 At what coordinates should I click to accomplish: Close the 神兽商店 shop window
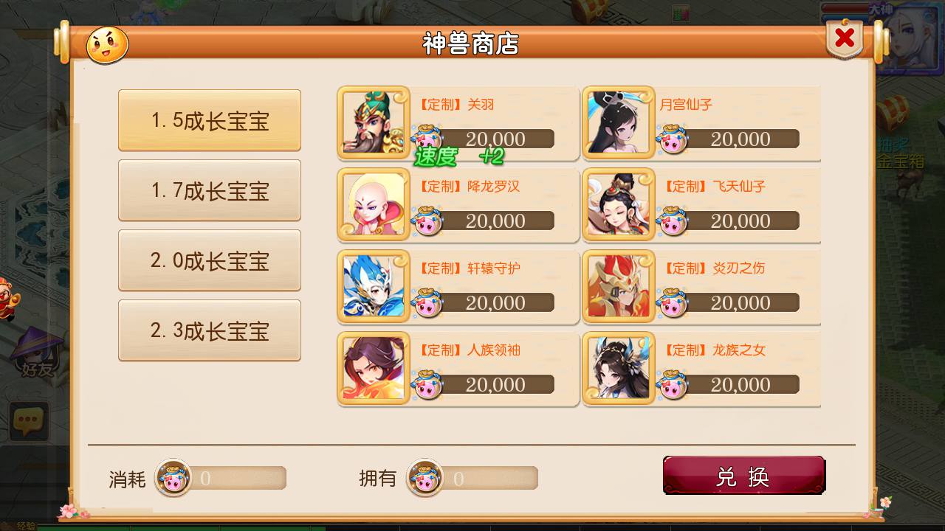[x=845, y=38]
